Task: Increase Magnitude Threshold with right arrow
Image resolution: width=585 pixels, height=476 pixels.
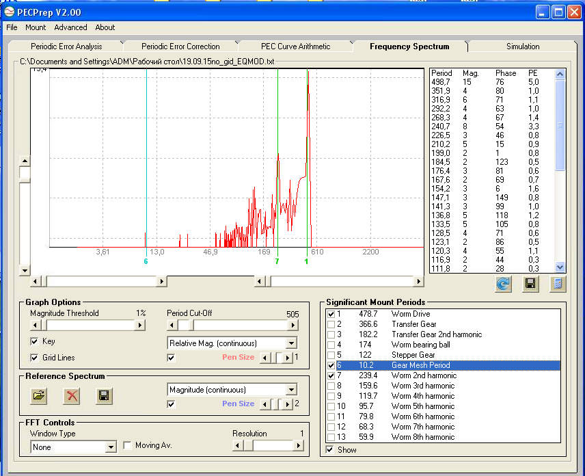Action: pyautogui.click(x=140, y=325)
